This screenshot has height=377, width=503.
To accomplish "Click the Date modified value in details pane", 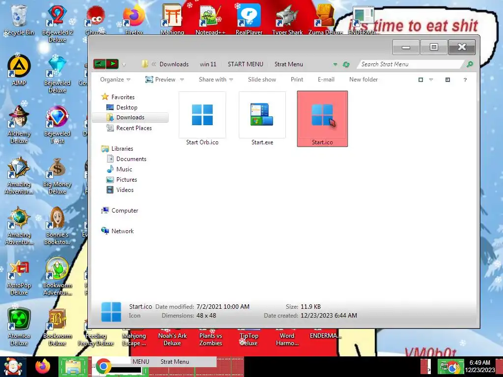I will pos(223,306).
